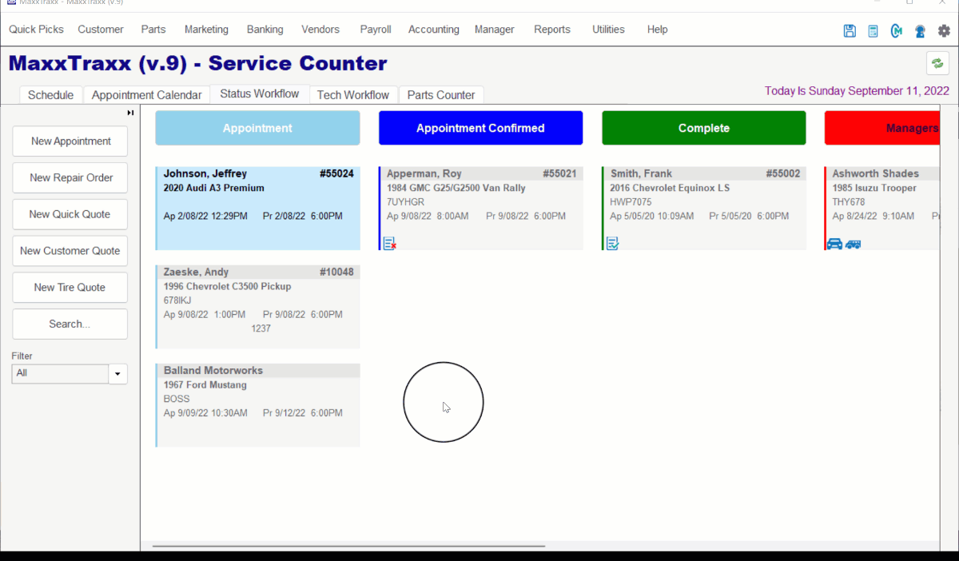Click the 1996 Chevrolet C3500 Pickup text
This screenshot has height=561, width=959.
pyautogui.click(x=228, y=286)
